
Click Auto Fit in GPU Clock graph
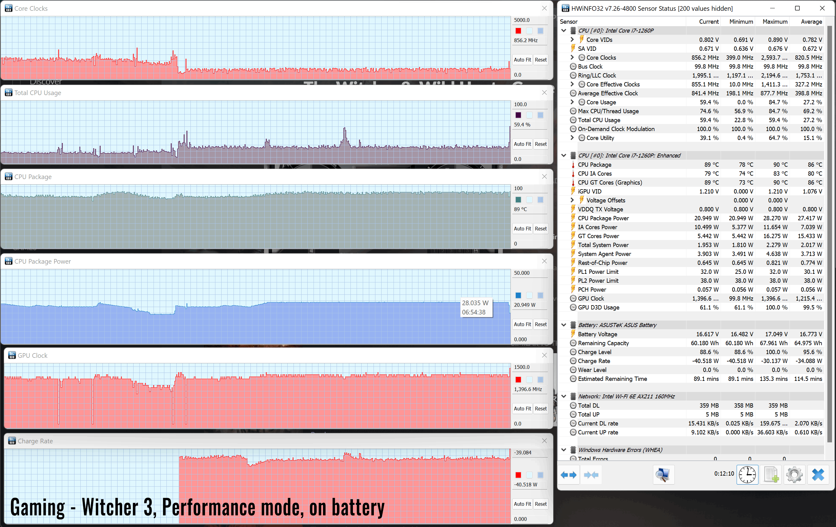pos(522,409)
